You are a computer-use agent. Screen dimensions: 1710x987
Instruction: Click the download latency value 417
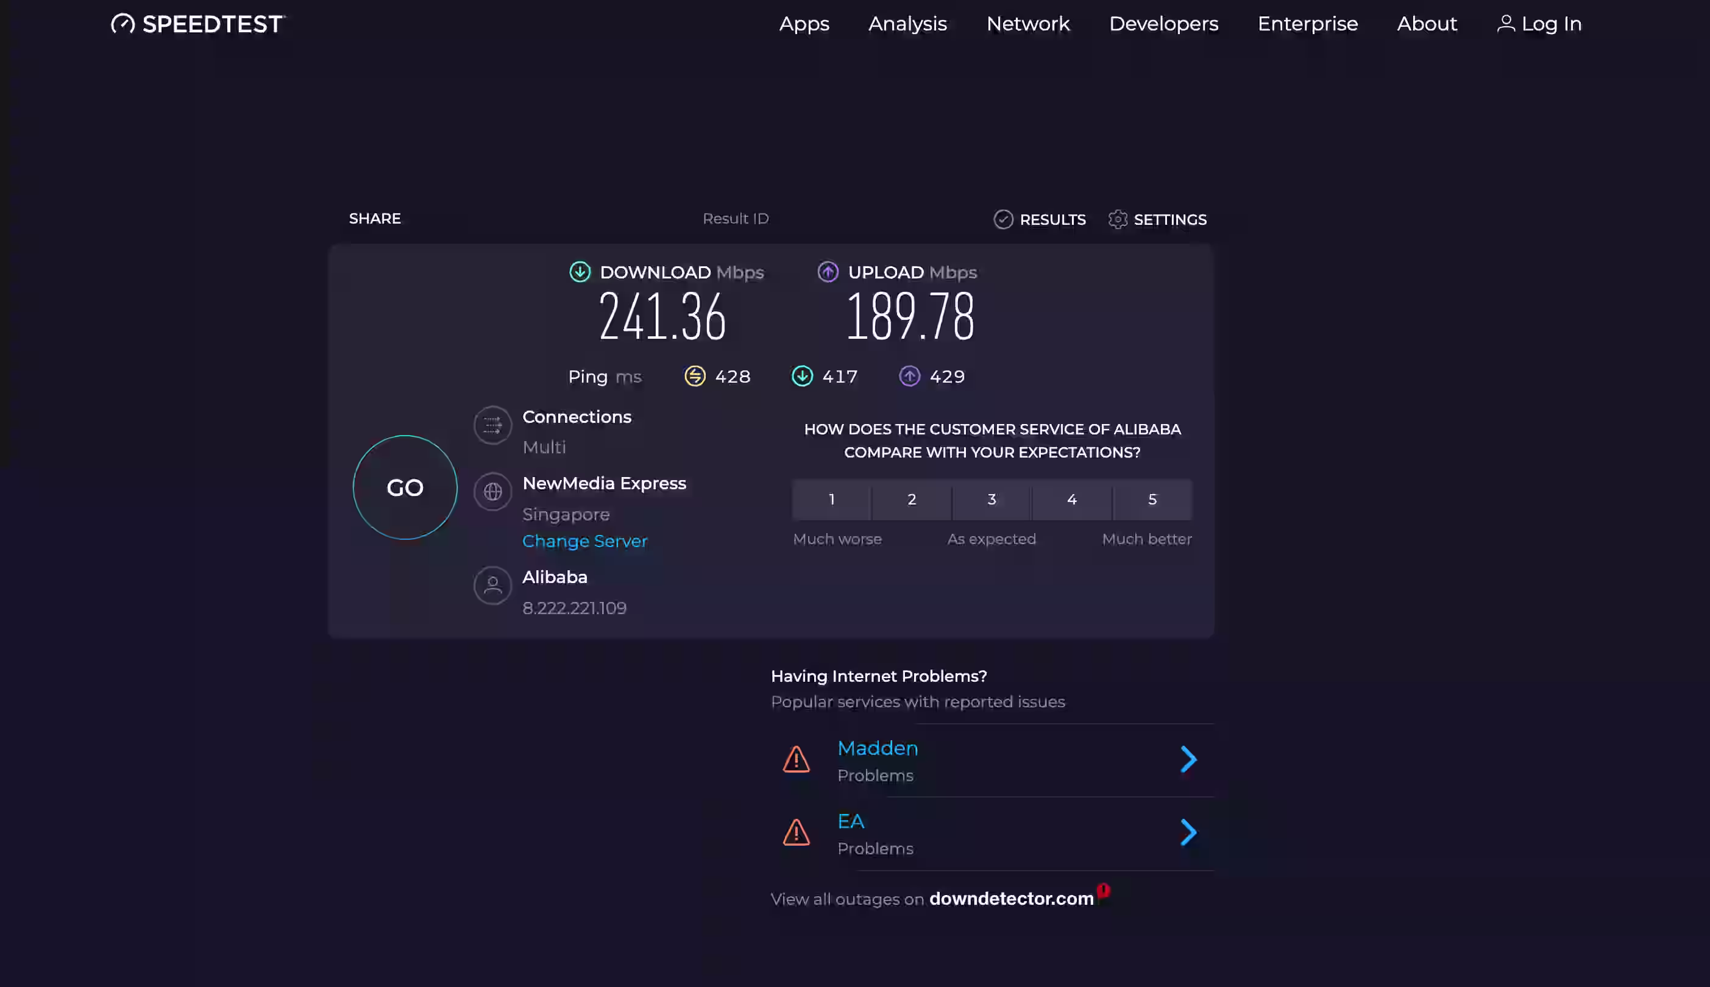click(840, 377)
